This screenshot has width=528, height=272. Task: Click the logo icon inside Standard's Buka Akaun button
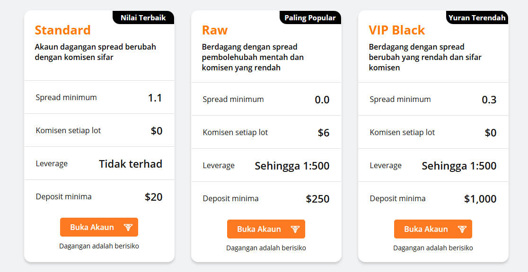point(128,227)
